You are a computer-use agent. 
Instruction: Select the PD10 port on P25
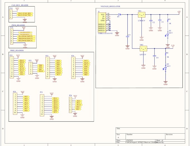click(x=41, y=71)
